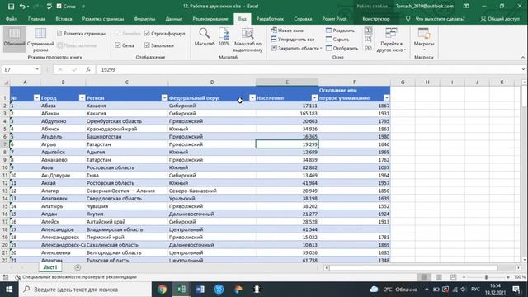Open Page Layout view
Image resolution: width=528 pixels, height=297 pixels.
click(81, 34)
